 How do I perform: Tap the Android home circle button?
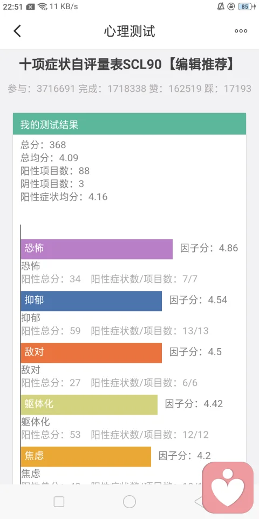129,502
